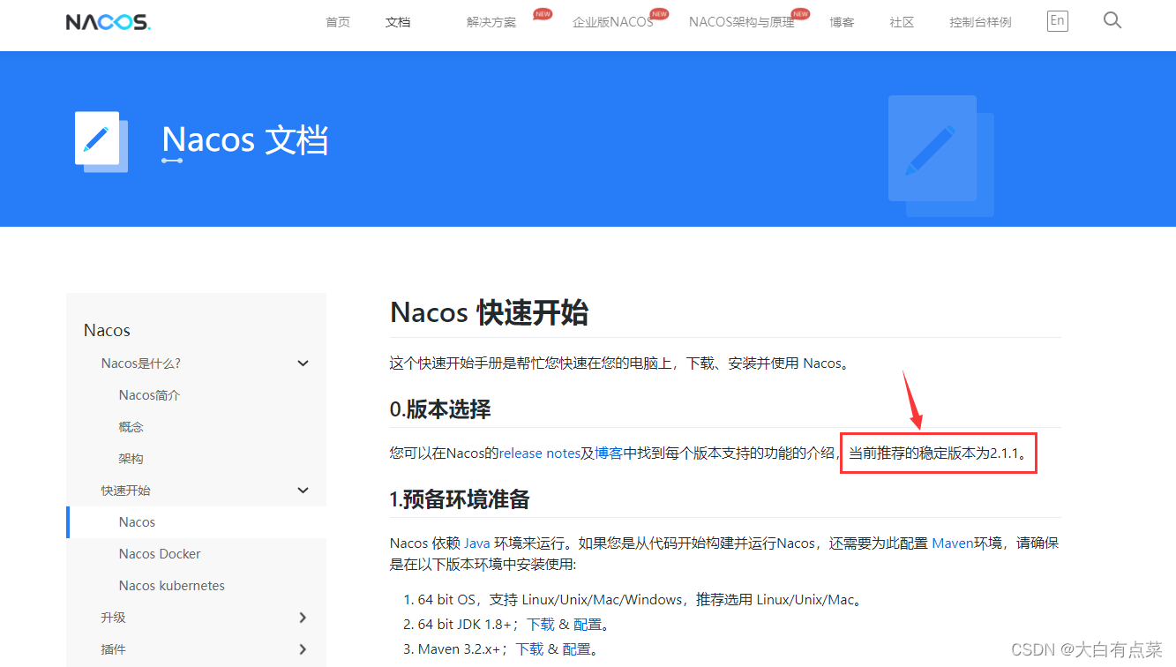Switch language with the En button
The height and width of the screenshot is (667, 1176).
click(x=1057, y=21)
